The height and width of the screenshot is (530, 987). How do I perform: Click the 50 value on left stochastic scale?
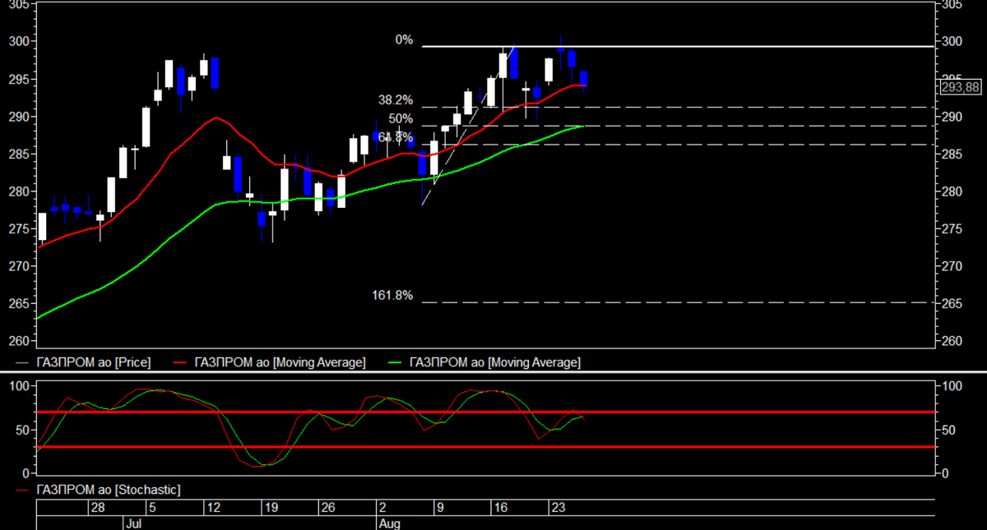click(x=25, y=430)
